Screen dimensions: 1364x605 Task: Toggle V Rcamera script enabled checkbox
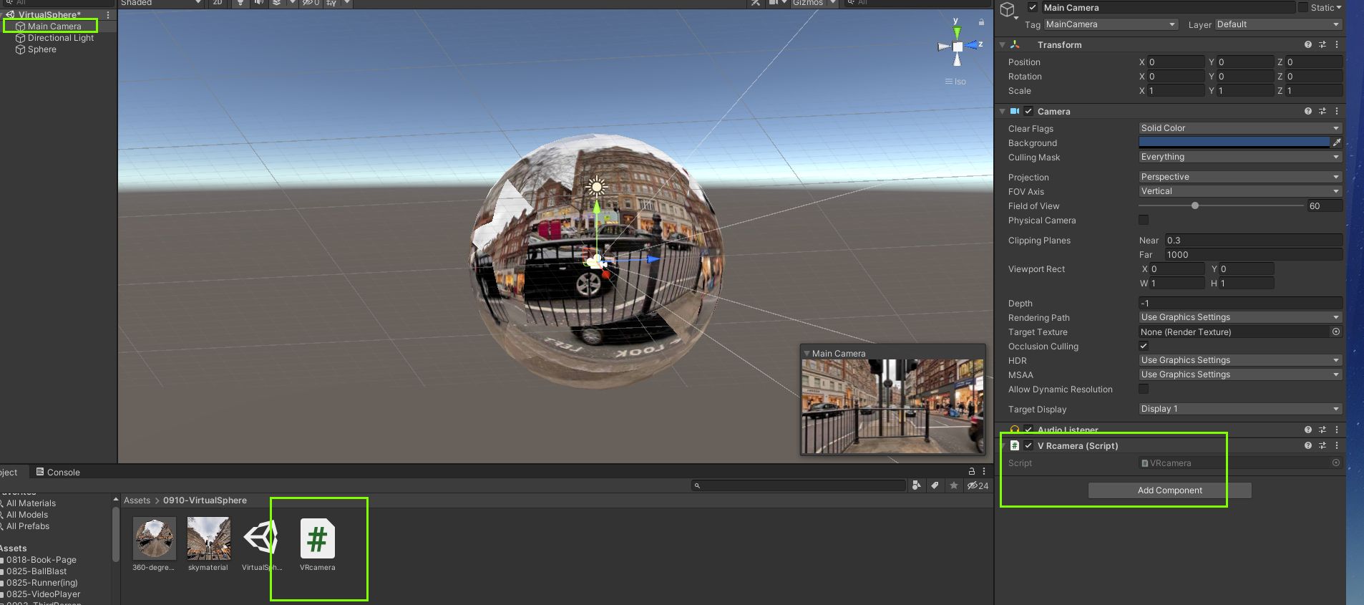(1028, 445)
